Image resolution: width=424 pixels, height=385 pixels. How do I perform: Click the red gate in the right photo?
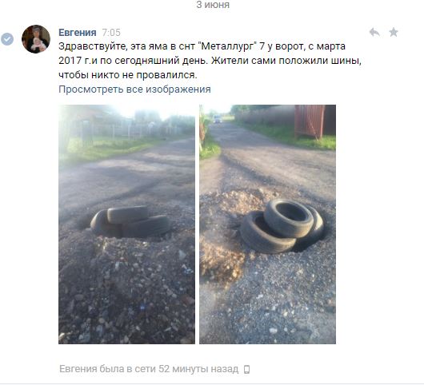tap(310, 121)
